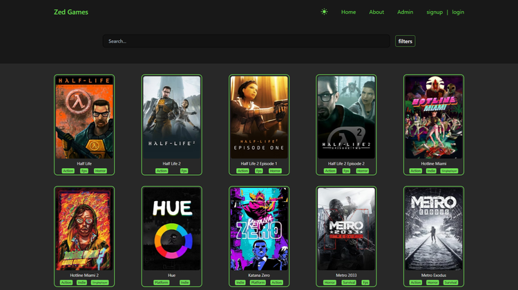This screenshot has width=518, height=290.
Task: Click the Platform tag under Hue
Action: pyautogui.click(x=162, y=282)
